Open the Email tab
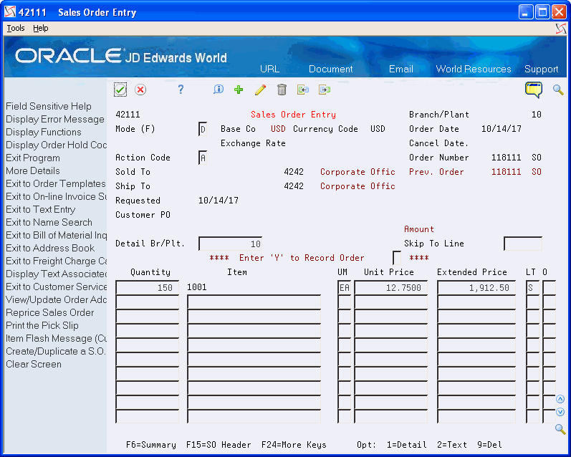 (x=401, y=69)
